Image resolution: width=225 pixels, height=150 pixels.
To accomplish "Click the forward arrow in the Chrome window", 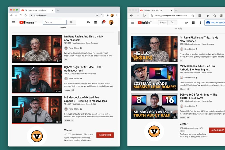I will [16, 15].
